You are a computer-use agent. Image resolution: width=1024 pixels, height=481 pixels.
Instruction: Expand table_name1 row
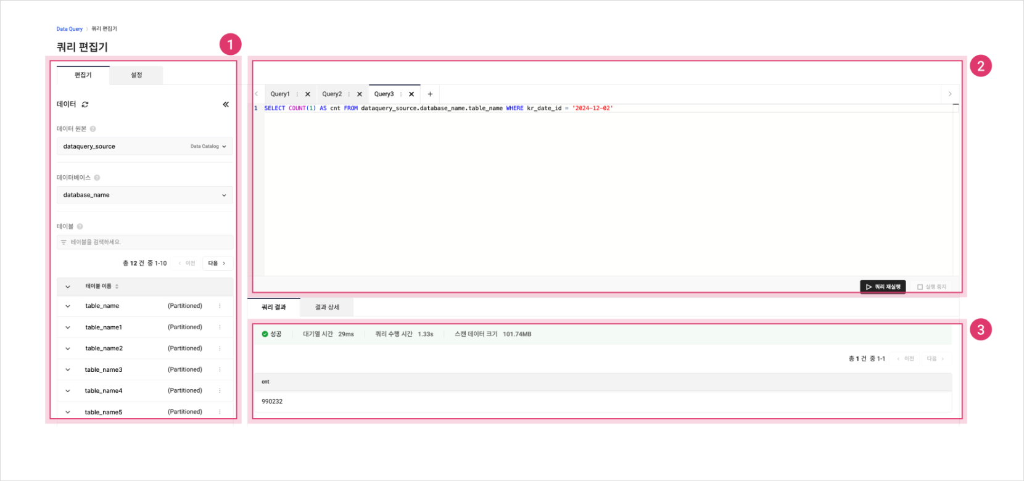[x=68, y=327]
